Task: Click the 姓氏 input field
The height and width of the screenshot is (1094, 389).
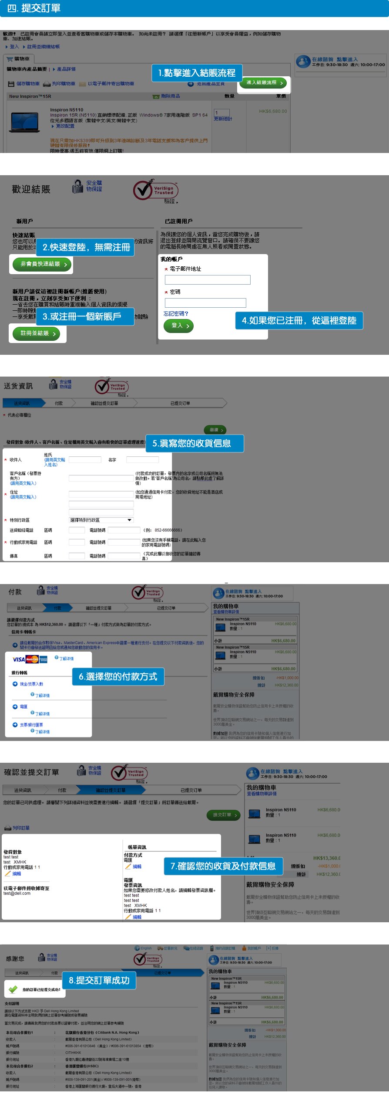Action: [85, 459]
